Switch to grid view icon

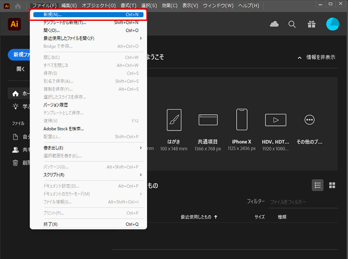(x=332, y=185)
